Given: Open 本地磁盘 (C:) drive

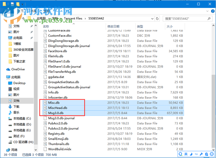Looking at the screenshot, I should pos(22,118).
